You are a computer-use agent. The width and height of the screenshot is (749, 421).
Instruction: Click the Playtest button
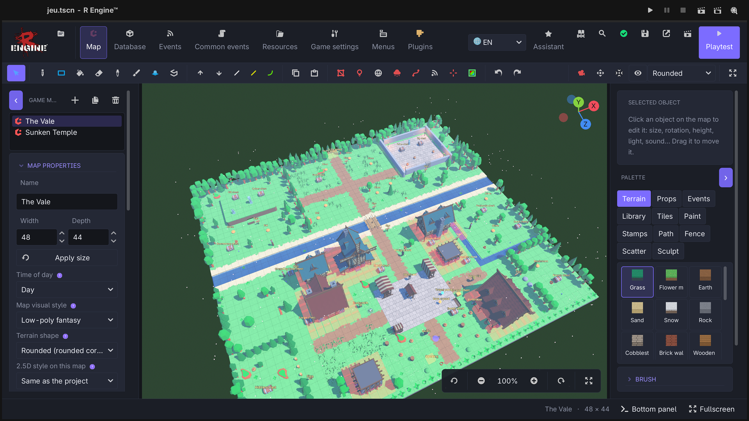(719, 42)
